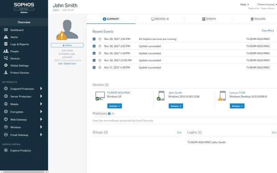Open Global Settings gear icon
This screenshot has width=277, height=173.
[6, 65]
